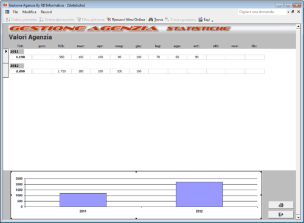The image size is (304, 223).
Task: Click 2011 mag value 90
Action: [x=120, y=57]
